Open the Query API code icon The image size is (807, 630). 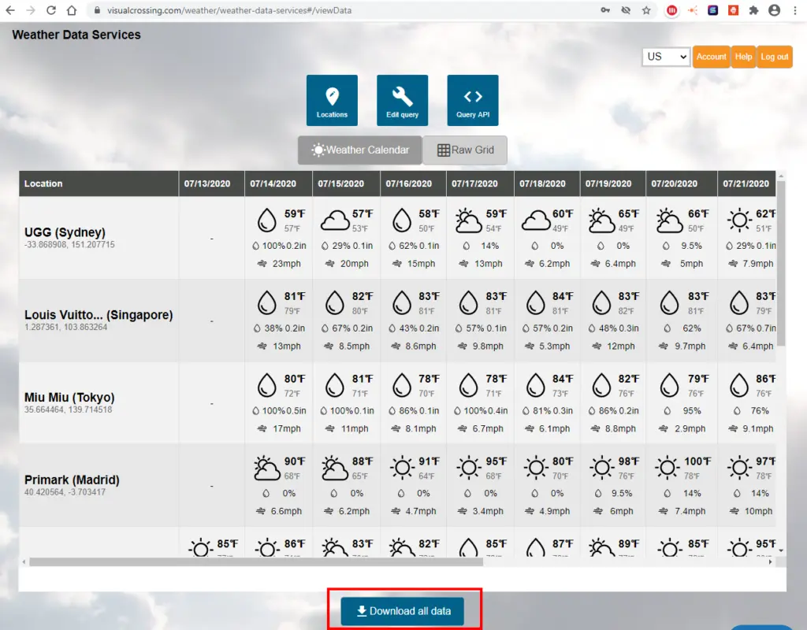pos(473,100)
